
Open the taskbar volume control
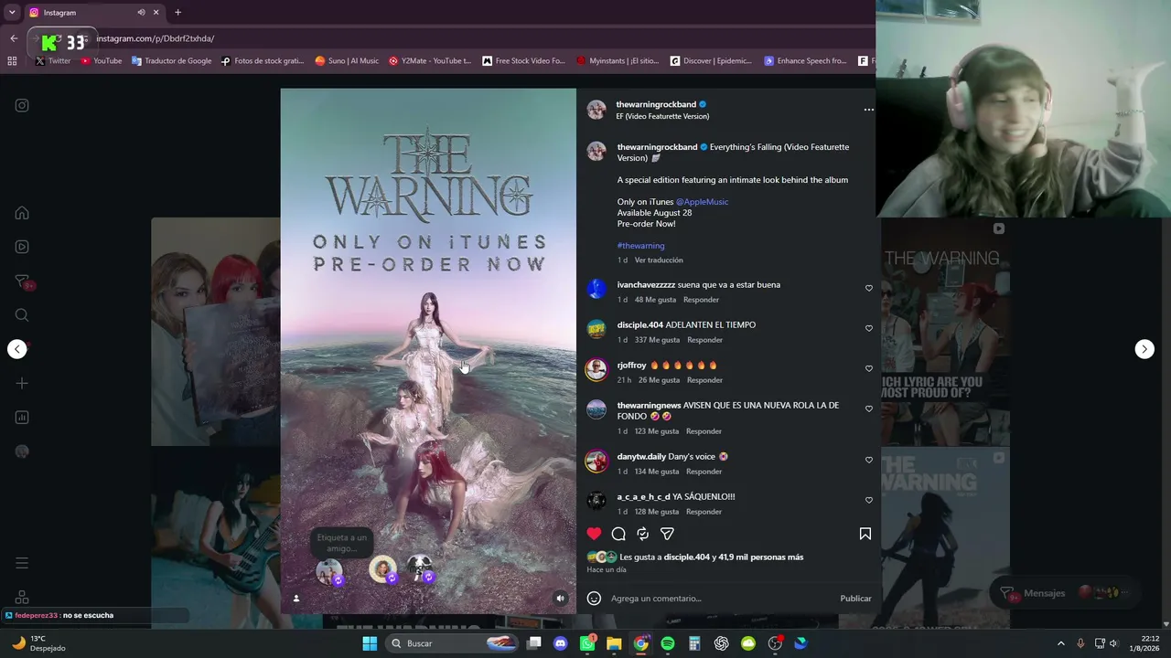[x=1113, y=643]
